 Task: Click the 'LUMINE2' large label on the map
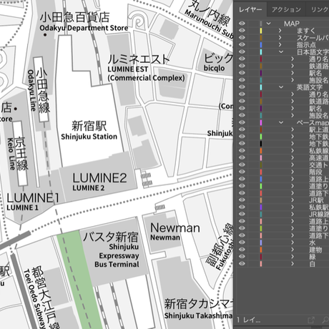click(x=99, y=178)
